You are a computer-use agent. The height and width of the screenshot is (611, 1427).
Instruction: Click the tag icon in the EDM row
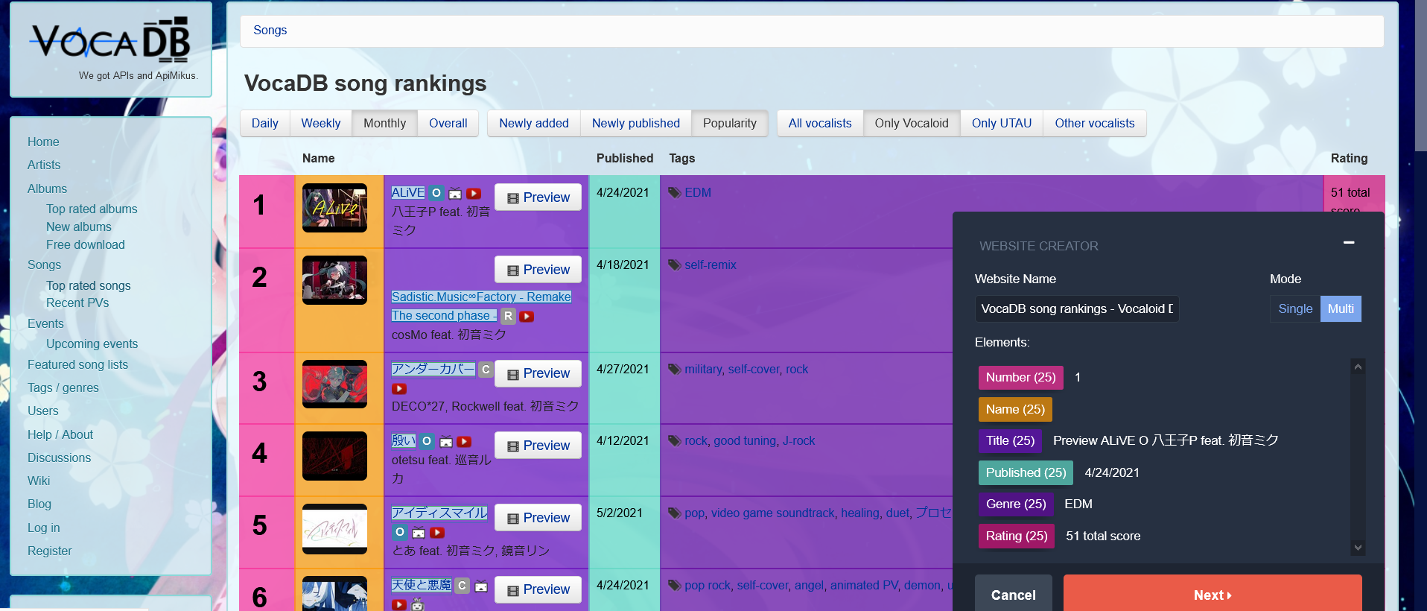pos(675,193)
